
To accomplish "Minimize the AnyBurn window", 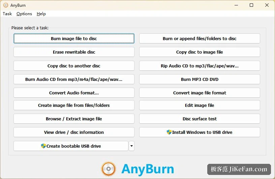I will pyautogui.click(x=236, y=5).
